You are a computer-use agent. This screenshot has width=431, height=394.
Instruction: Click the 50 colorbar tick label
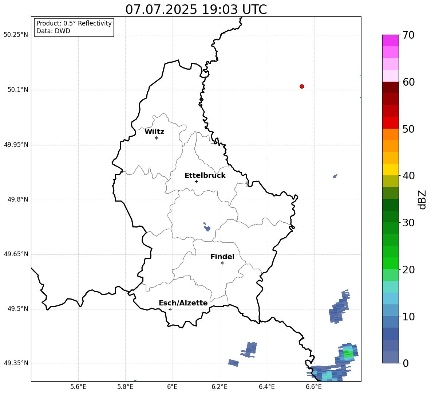point(408,129)
